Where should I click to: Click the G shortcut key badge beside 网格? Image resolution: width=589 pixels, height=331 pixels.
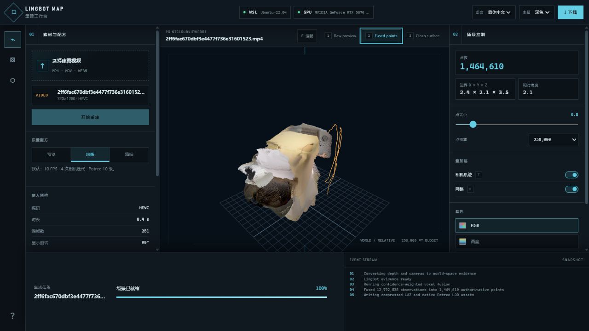pyautogui.click(x=470, y=189)
